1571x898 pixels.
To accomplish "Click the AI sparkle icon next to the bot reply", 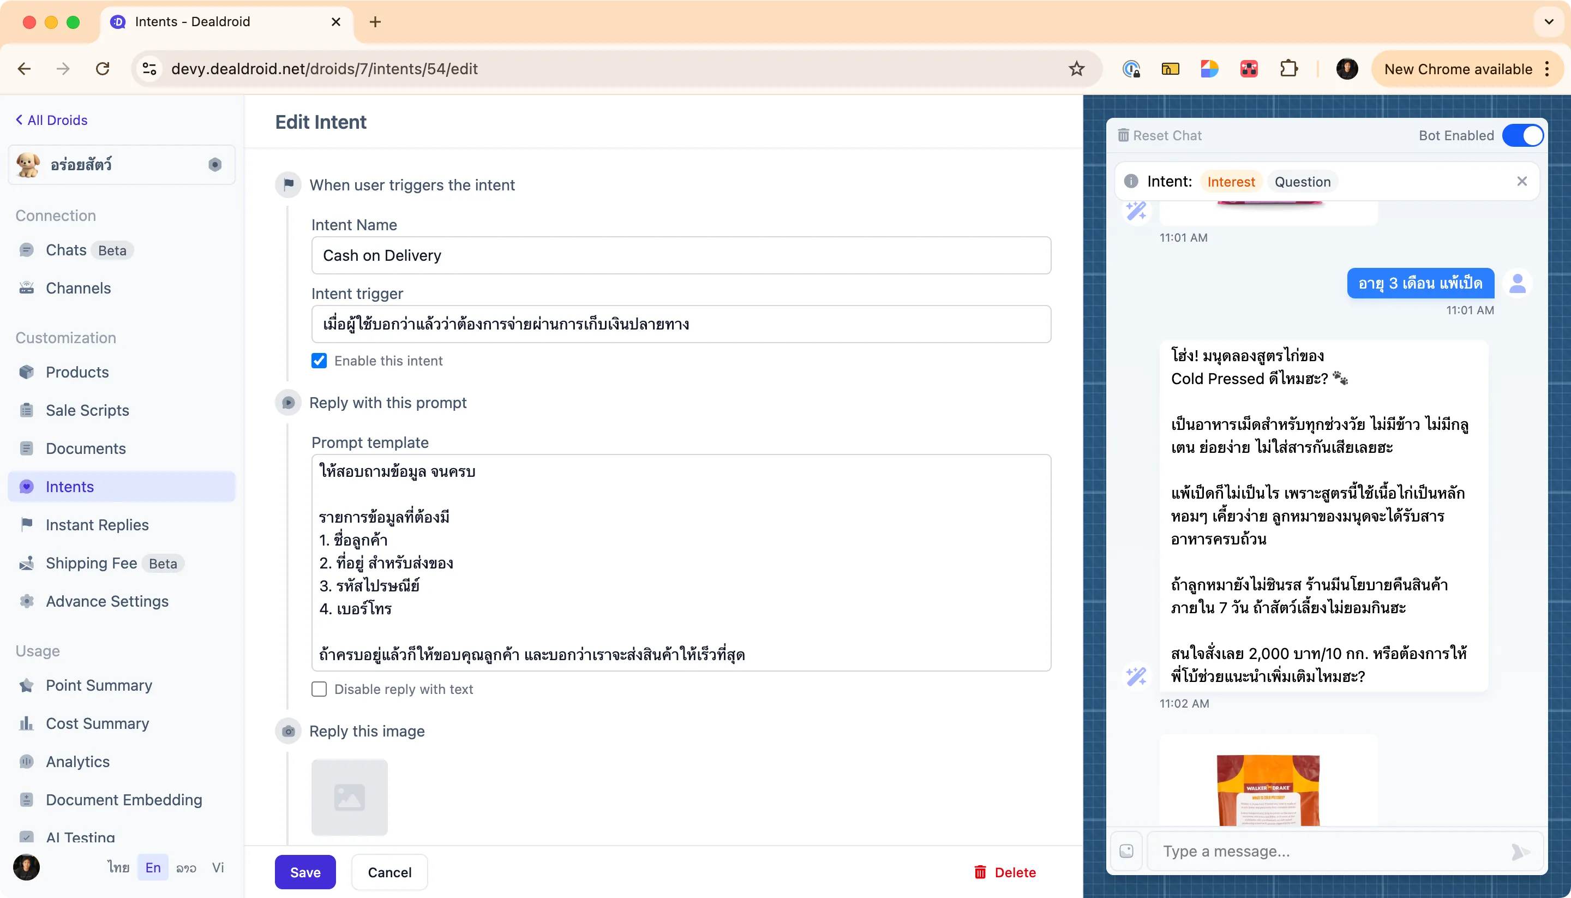I will pyautogui.click(x=1136, y=677).
